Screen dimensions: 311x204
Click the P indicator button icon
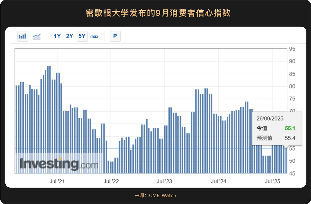115,36
